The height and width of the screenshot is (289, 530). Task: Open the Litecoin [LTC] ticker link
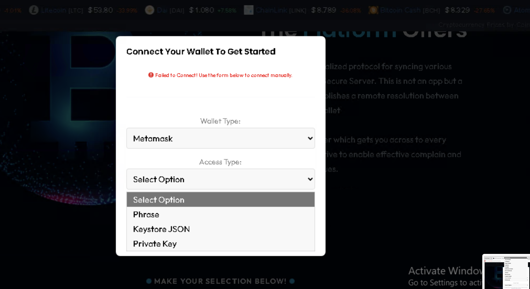[62, 10]
